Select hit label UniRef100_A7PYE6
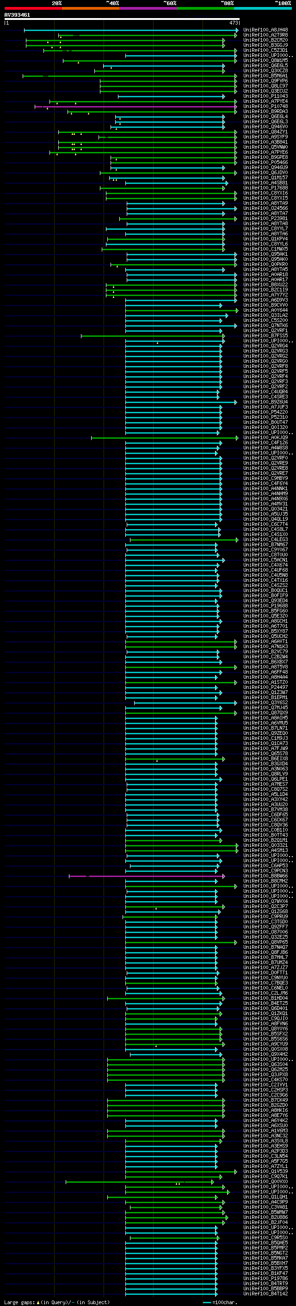This screenshot has height=1306, width=296. pos(265,152)
